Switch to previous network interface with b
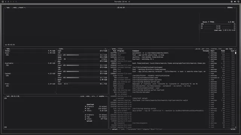Viewport: 241px width, 135px height. [97, 96]
